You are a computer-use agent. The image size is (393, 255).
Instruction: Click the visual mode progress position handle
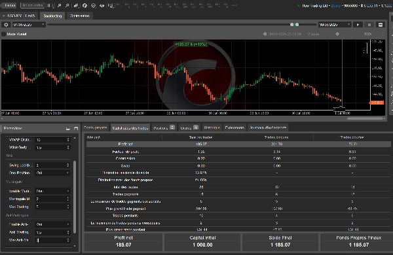tap(265, 34)
